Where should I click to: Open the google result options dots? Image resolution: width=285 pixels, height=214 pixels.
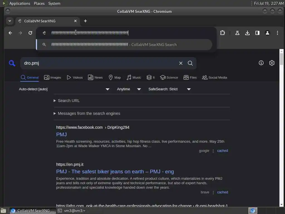coord(213,151)
